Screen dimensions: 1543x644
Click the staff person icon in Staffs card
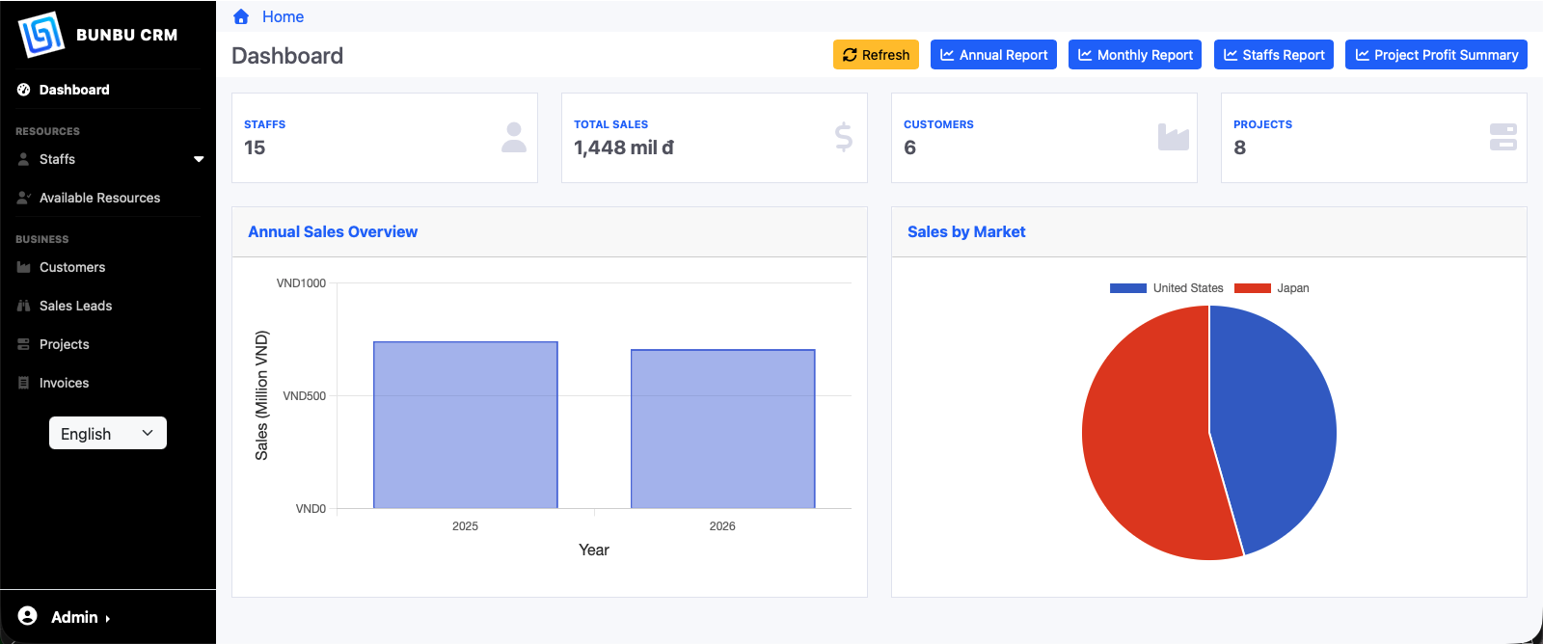coord(514,138)
